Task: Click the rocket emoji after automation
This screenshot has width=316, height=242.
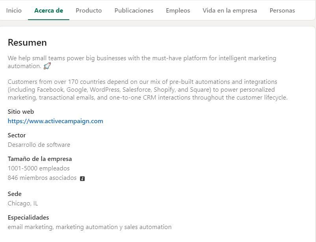Action: click(x=47, y=66)
